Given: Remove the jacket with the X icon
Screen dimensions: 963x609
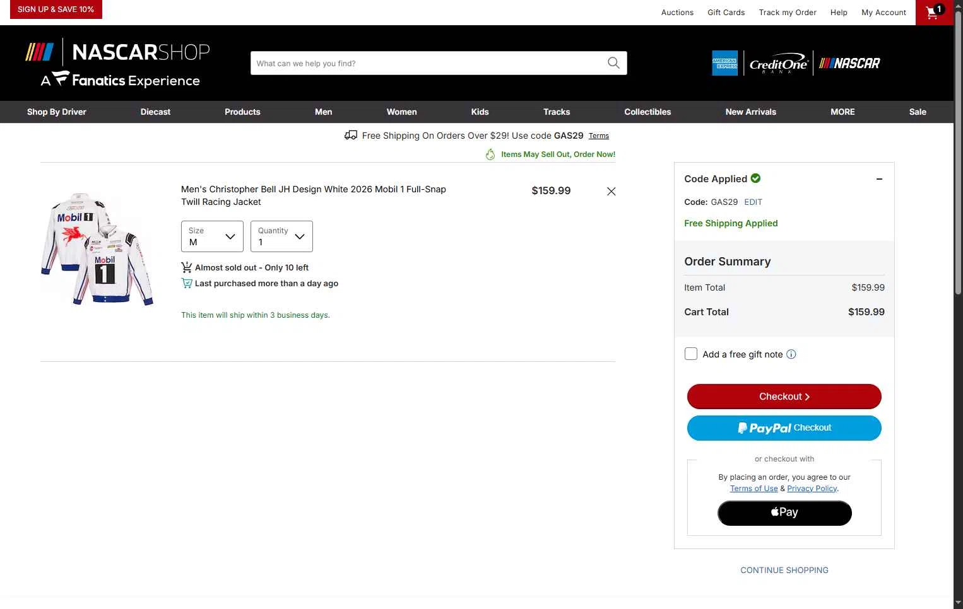Looking at the screenshot, I should point(611,192).
